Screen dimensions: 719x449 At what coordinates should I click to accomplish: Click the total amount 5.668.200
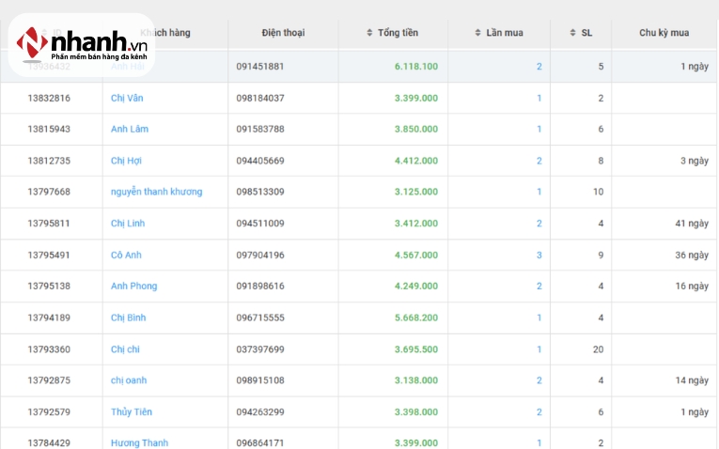(415, 317)
